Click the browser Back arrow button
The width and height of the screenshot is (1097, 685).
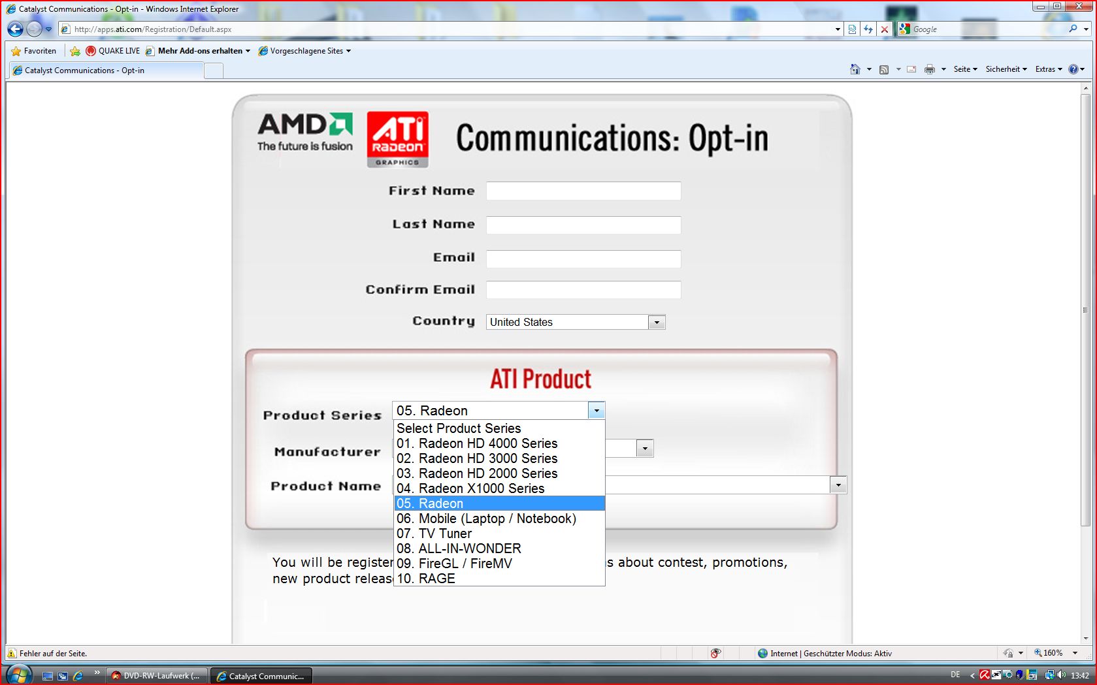[x=16, y=29]
